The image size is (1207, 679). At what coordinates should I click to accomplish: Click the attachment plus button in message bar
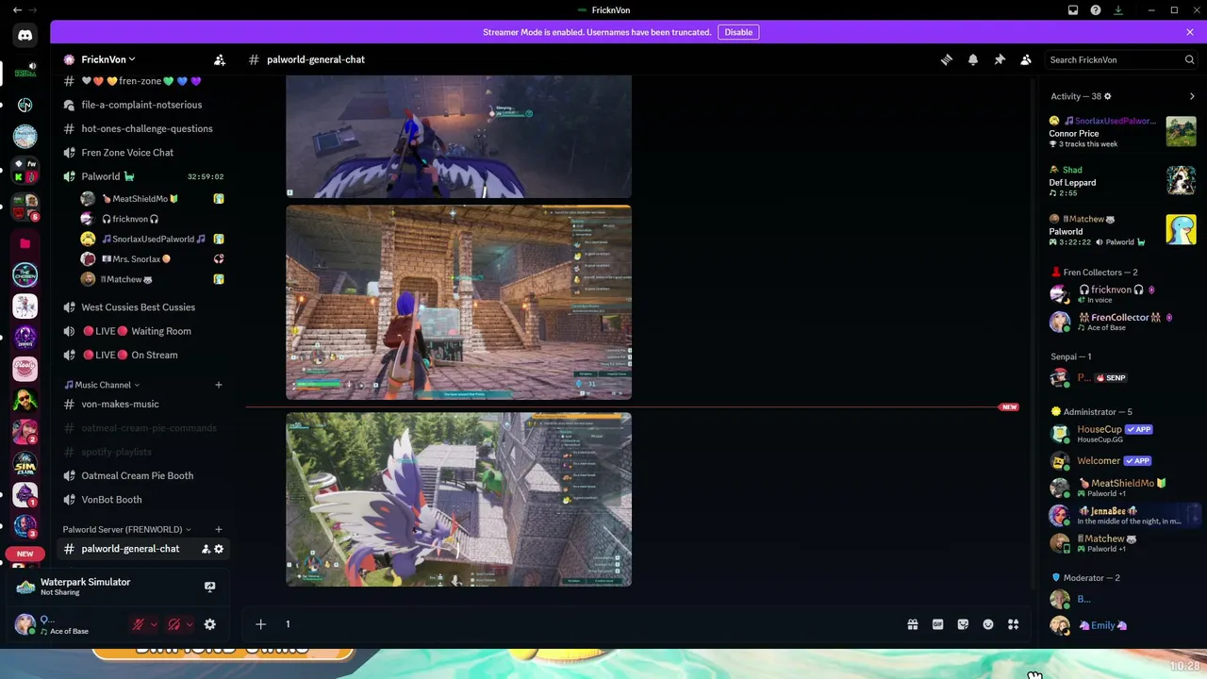click(x=261, y=624)
